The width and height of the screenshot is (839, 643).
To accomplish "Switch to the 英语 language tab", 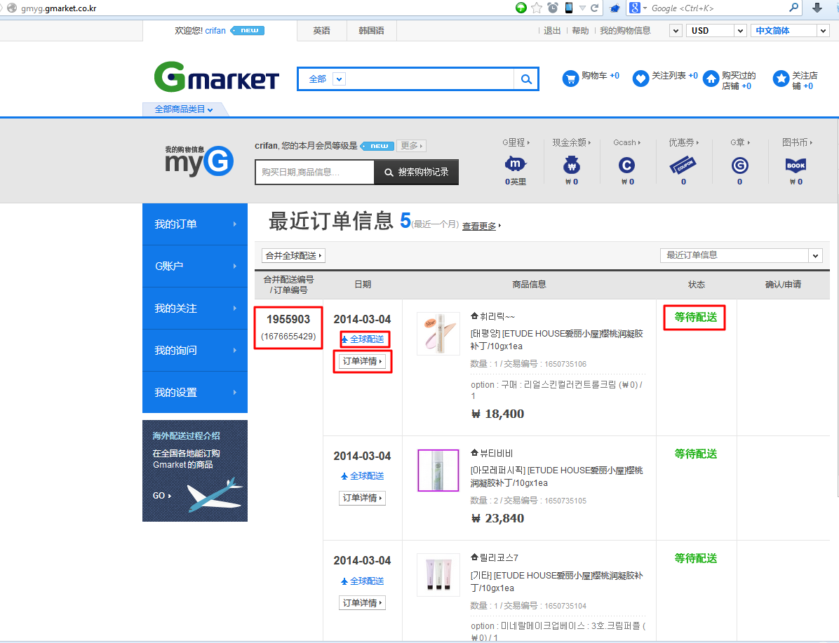I will [x=321, y=30].
